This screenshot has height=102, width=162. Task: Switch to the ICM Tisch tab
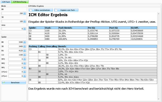[6, 2]
